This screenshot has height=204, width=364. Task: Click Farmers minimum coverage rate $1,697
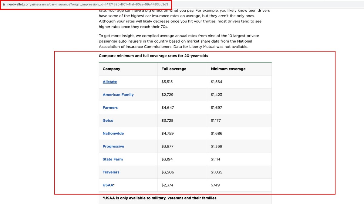click(x=217, y=108)
